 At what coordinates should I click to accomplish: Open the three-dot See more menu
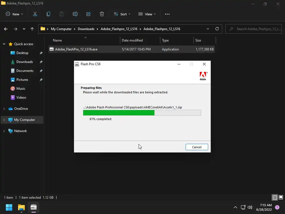pyautogui.click(x=167, y=14)
